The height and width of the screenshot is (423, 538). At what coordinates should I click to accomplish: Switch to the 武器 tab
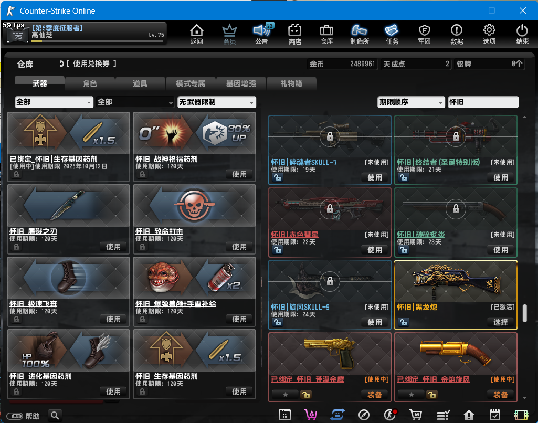click(x=39, y=83)
